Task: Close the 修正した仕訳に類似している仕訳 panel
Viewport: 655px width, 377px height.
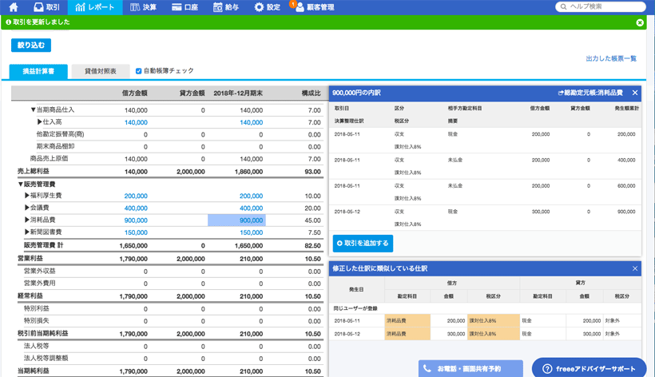Action: coord(635,268)
